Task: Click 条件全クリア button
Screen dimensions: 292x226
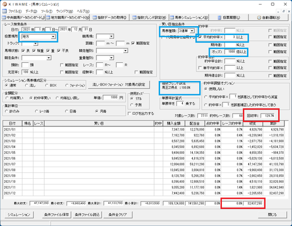Action: 117,214
